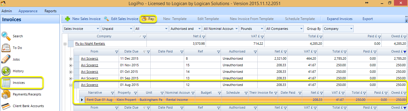
Task: Click the filter icon on top Total £ column
Action: tap(321, 37)
